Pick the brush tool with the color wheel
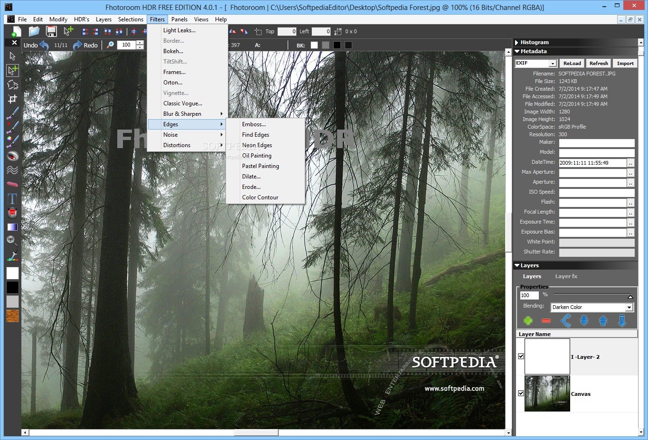This screenshot has height=440, width=648. (x=12, y=141)
